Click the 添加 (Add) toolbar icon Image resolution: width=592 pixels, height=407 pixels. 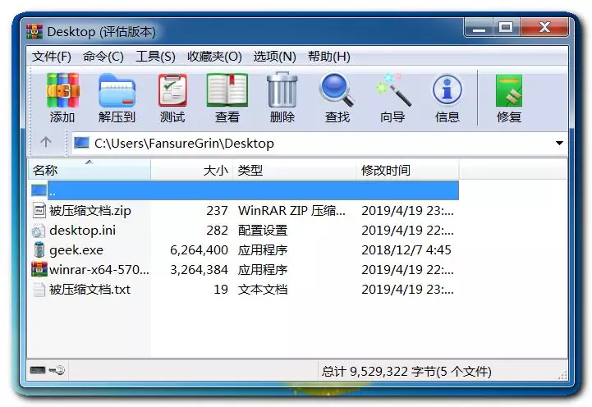62,90
